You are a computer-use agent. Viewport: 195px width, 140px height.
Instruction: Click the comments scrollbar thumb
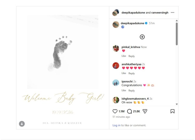[177, 34]
